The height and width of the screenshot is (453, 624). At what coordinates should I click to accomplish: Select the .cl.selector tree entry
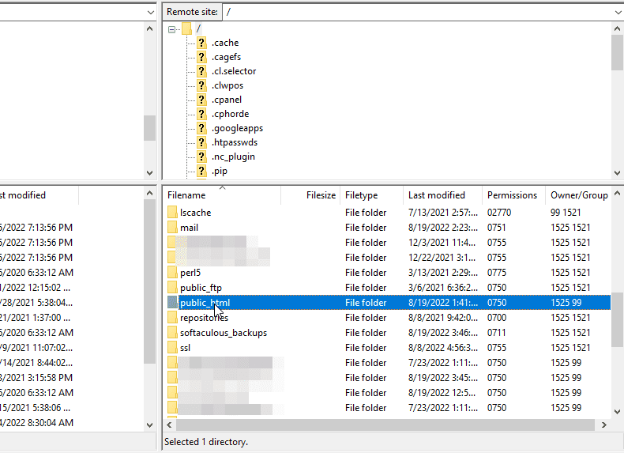tap(234, 71)
